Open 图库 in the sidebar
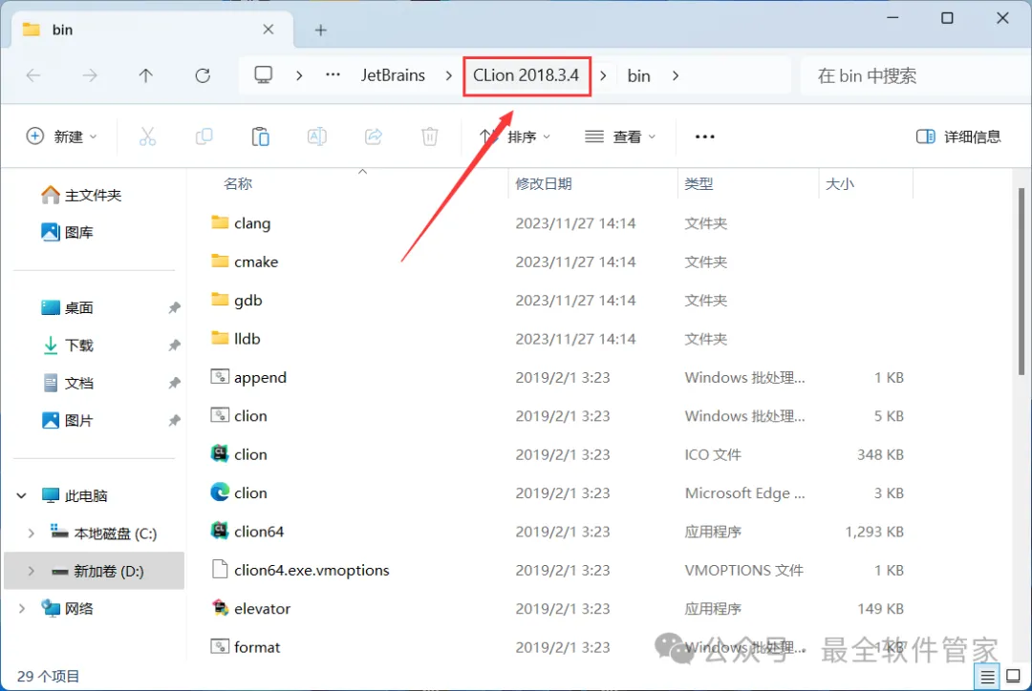 pos(67,232)
